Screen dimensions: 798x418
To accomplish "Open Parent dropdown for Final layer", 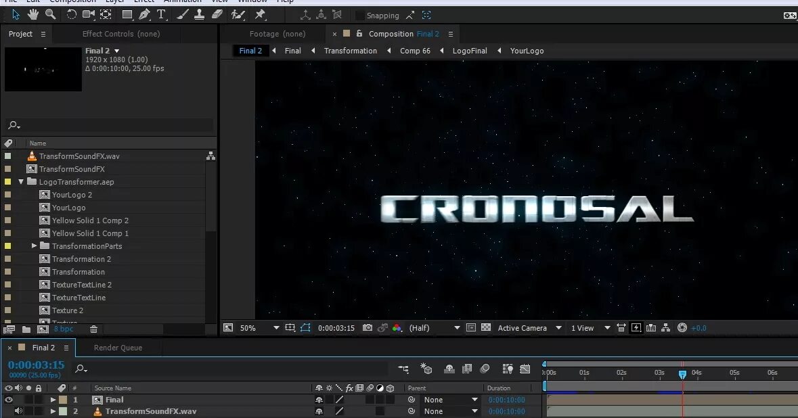I will coord(451,400).
